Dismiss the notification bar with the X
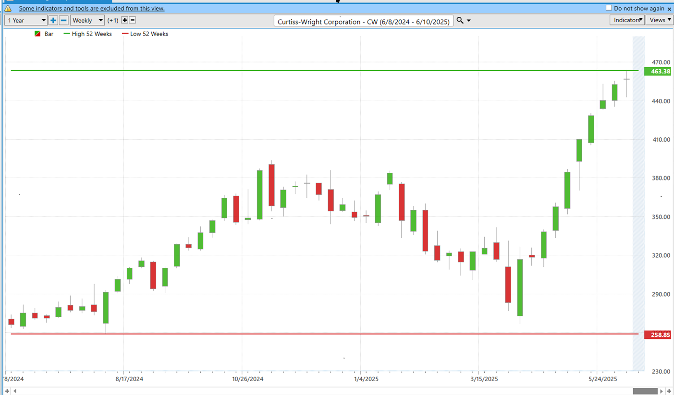 [669, 9]
